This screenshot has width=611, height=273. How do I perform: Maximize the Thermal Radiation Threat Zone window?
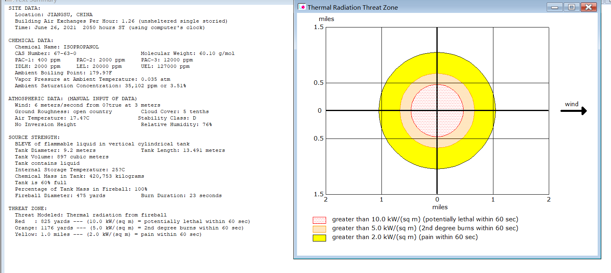click(571, 7)
